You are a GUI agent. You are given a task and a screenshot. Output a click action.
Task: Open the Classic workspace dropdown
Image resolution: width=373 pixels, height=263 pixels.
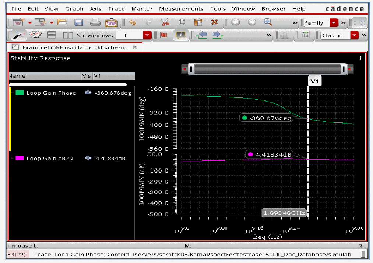pyautogui.click(x=354, y=35)
